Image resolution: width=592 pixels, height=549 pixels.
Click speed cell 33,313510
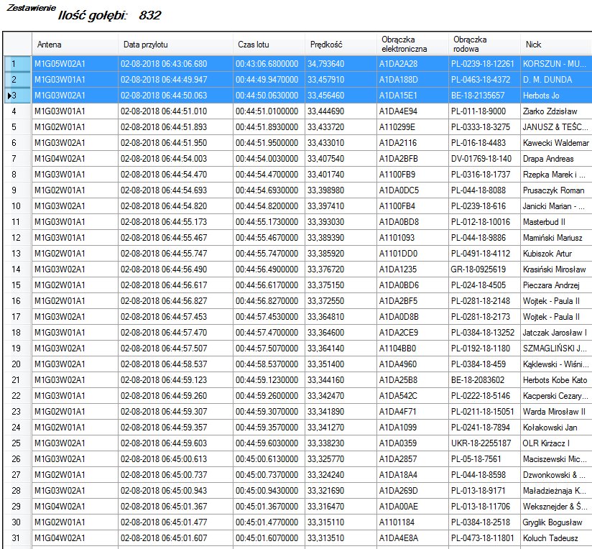pos(341,538)
